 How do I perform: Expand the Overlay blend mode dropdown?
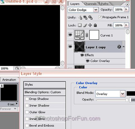[x=123, y=94]
